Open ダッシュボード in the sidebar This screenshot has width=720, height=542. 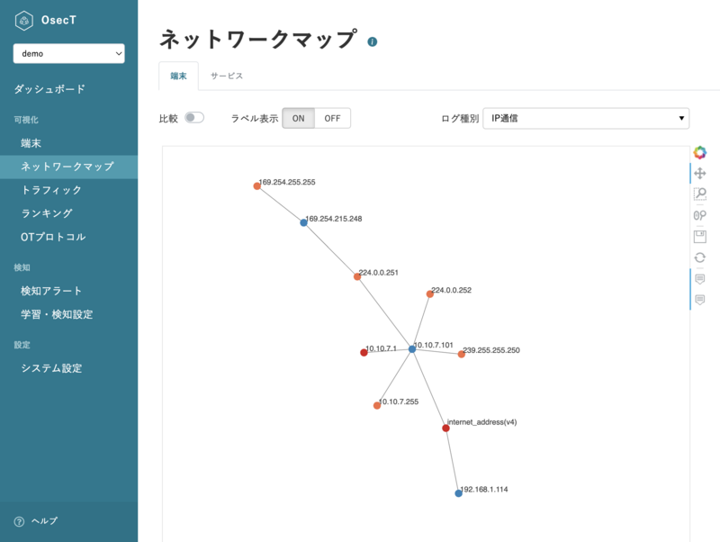coord(49,89)
